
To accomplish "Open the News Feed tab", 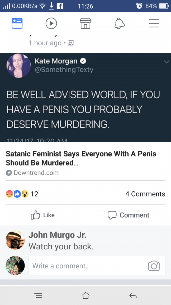I will [17, 24].
